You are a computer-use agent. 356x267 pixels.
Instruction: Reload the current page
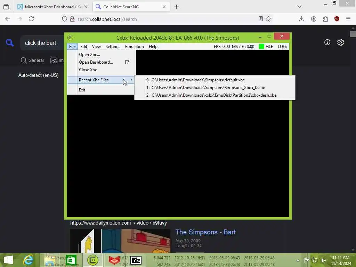coord(31,19)
